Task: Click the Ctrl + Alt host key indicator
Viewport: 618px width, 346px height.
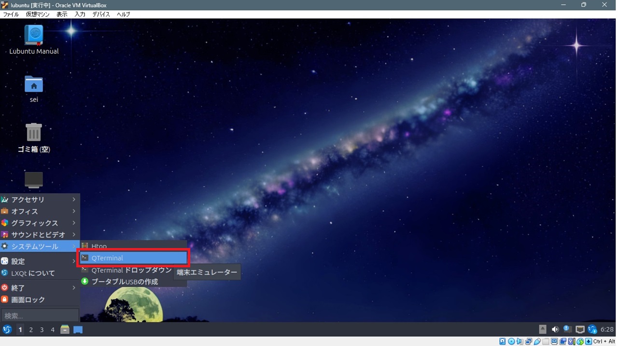Action: pos(604,342)
